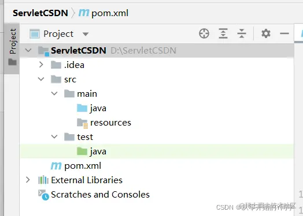Viewport: 303px width, 216px height.
Task: Click the Scratches and Consoles icon
Action: (43, 195)
